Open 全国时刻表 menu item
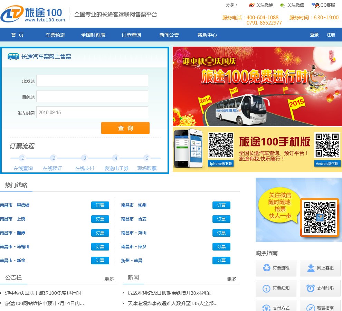 pyautogui.click(x=93, y=35)
